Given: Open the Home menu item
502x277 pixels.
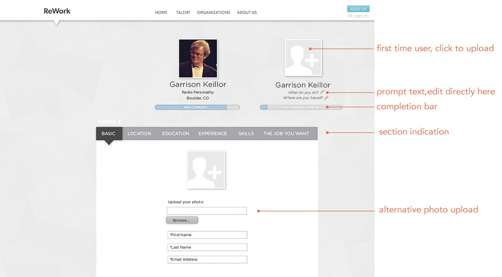Looking at the screenshot, I should point(161,12).
